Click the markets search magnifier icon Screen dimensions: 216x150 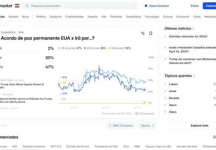(214, 137)
